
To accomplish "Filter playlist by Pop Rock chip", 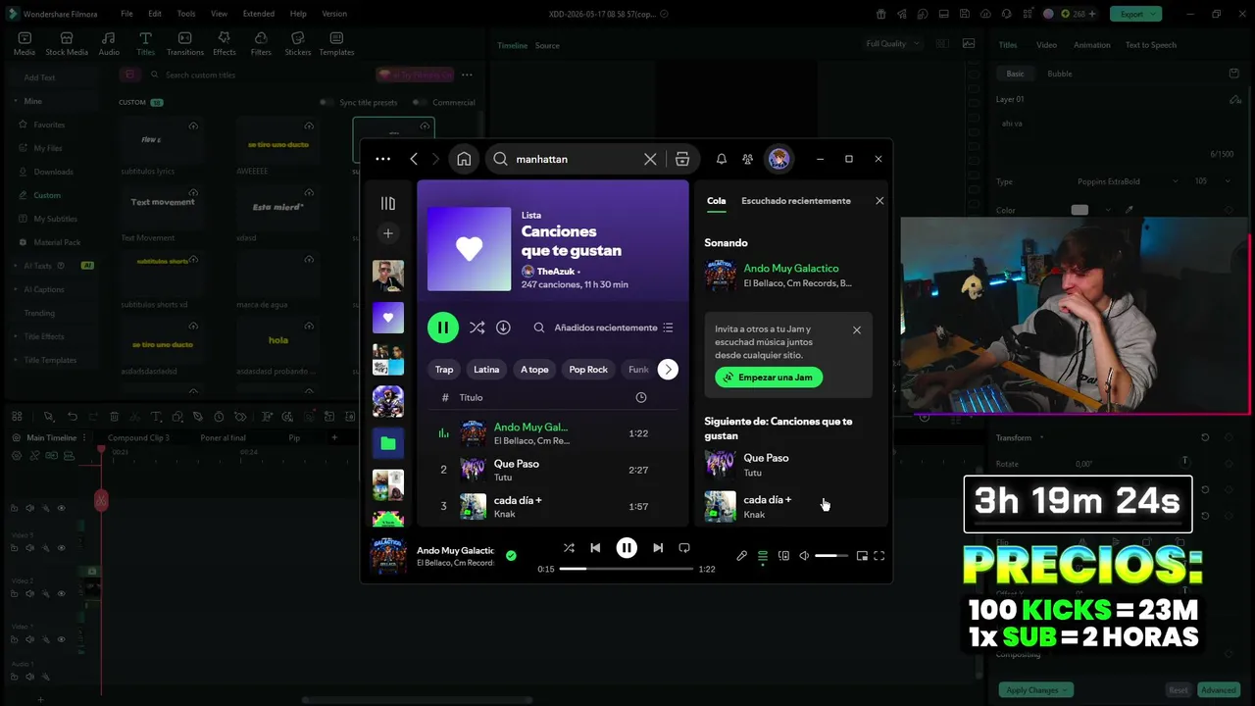I will (588, 370).
